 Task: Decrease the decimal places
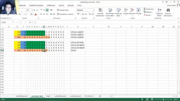pyautogui.click(x=93, y=14)
